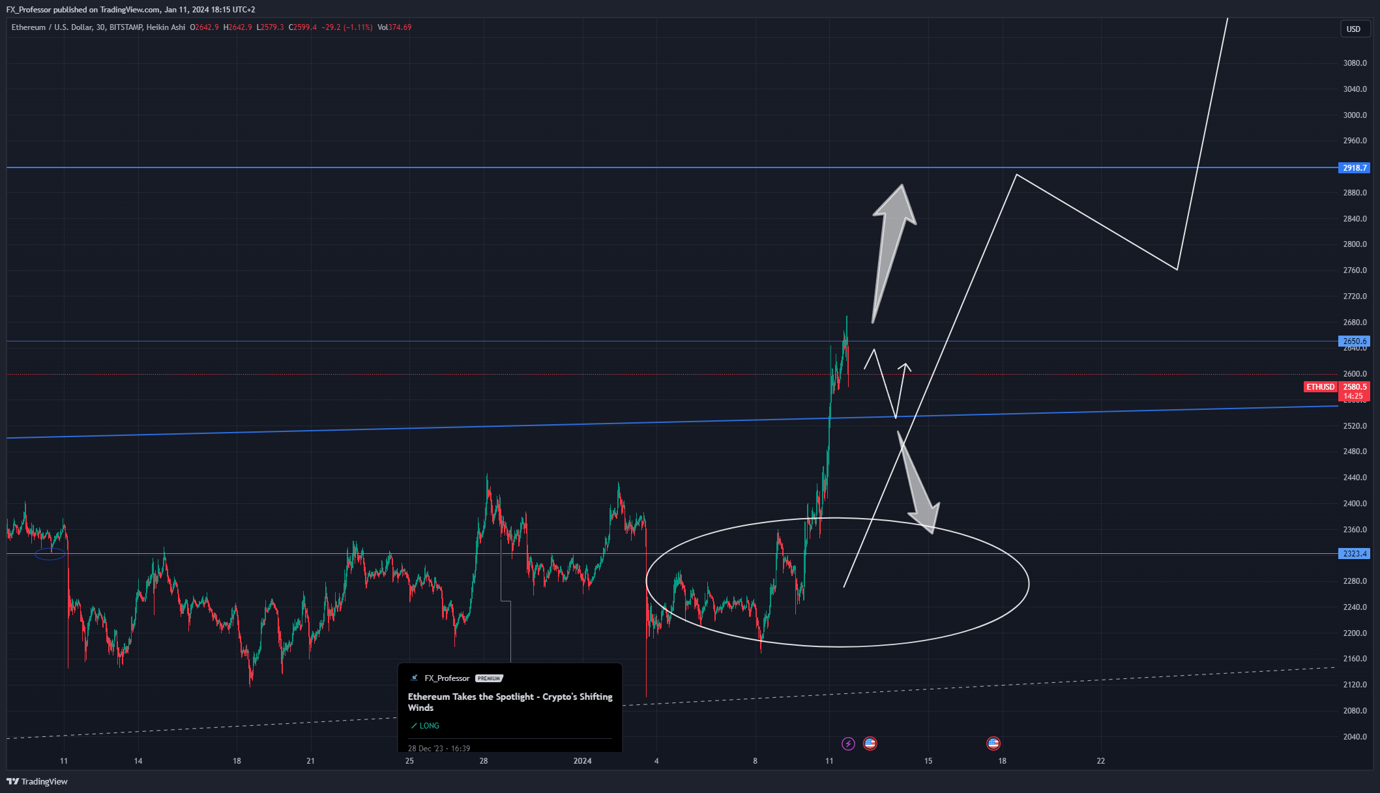Click the LONG arrow label in idea card
Screen dimensions: 1380x793
pos(425,726)
